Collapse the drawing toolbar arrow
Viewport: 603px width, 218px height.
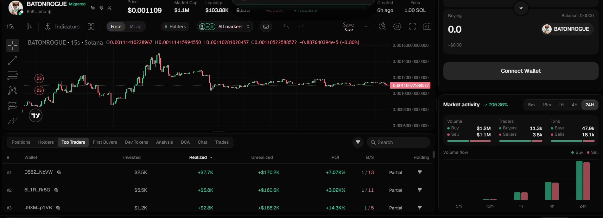22,111
